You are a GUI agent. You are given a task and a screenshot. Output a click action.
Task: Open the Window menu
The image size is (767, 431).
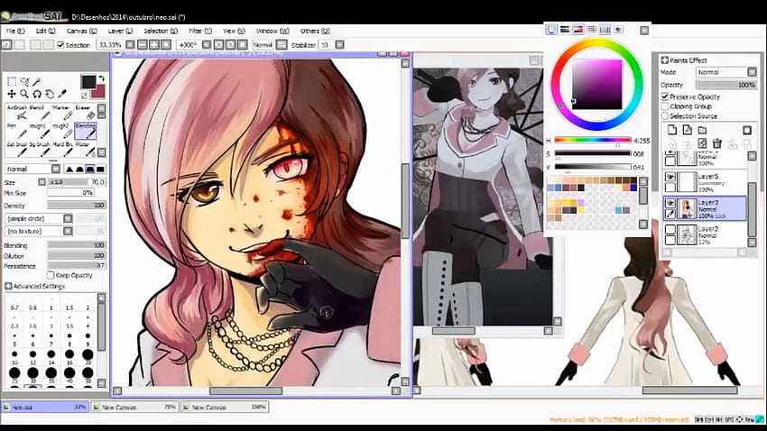tap(273, 31)
